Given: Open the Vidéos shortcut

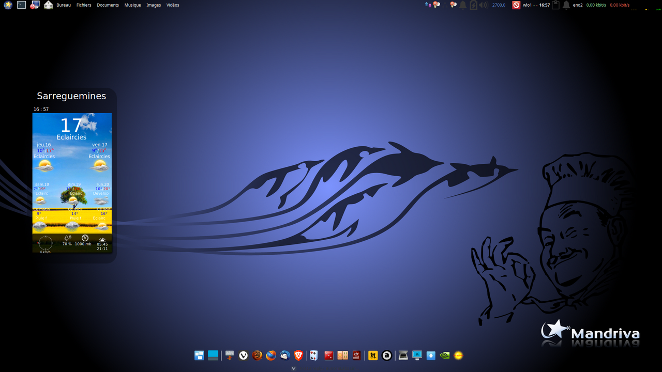Looking at the screenshot, I should [173, 5].
